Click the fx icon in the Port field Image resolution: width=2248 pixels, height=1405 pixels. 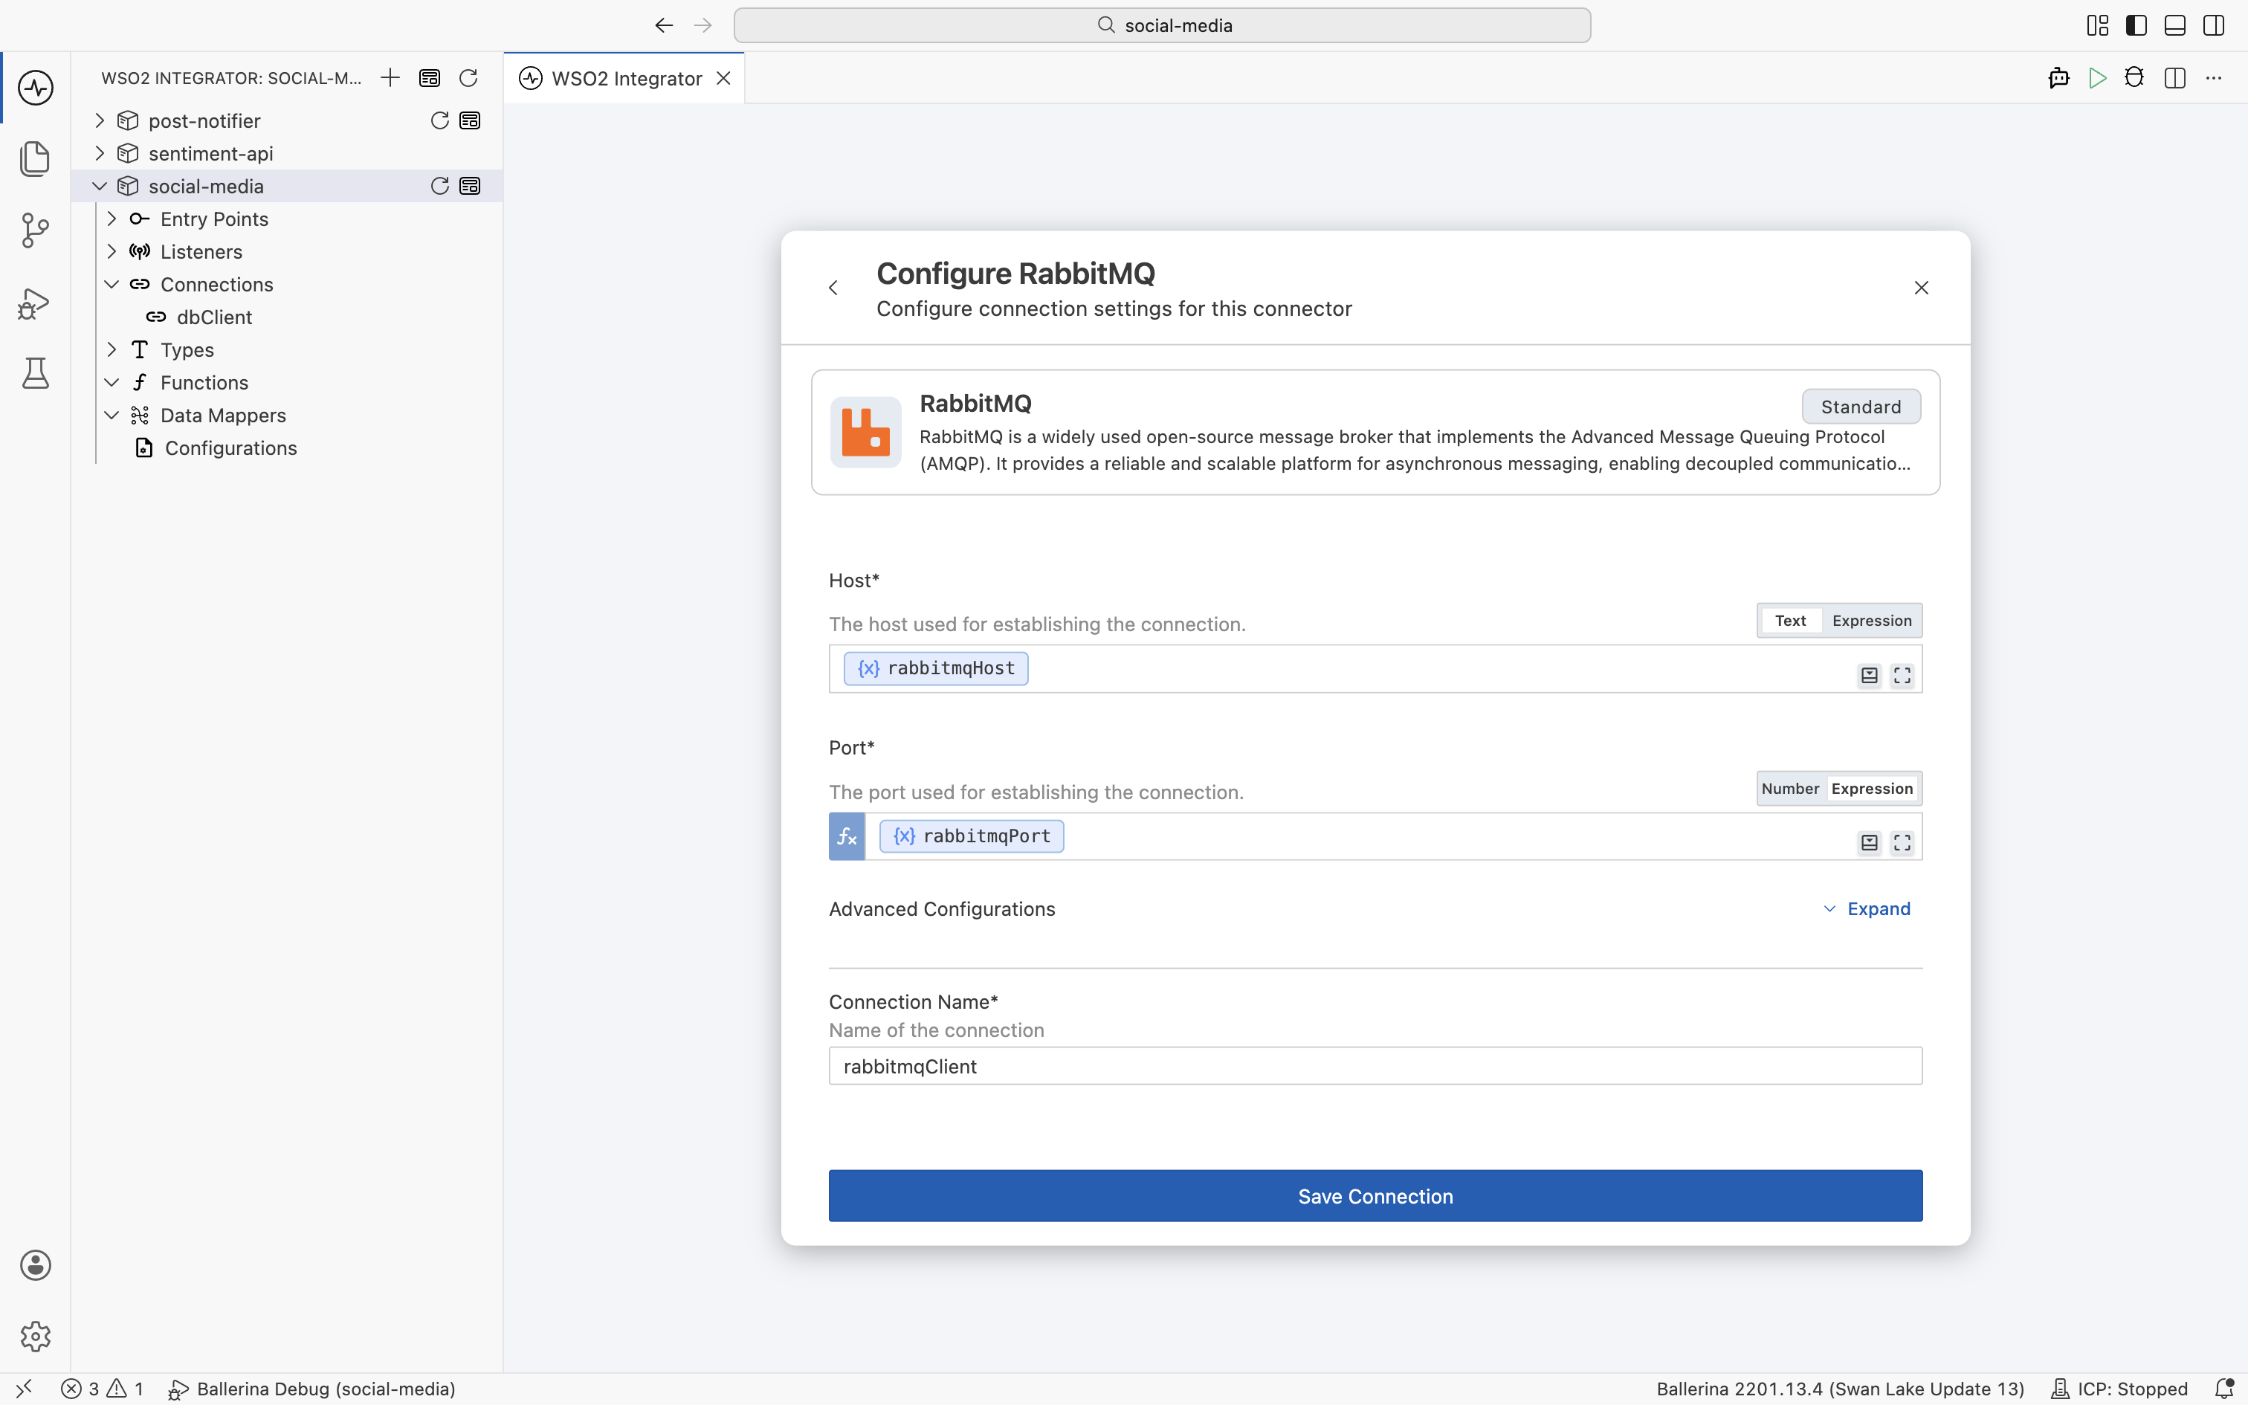(x=846, y=836)
